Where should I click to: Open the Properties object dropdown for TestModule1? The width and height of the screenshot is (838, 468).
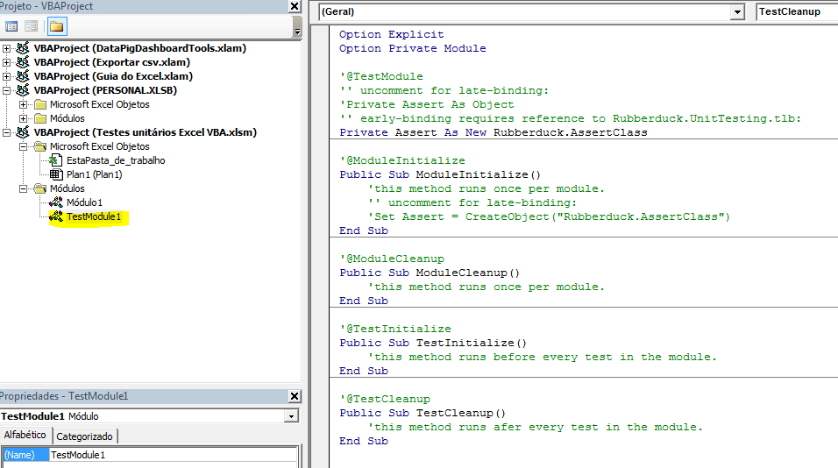click(291, 416)
